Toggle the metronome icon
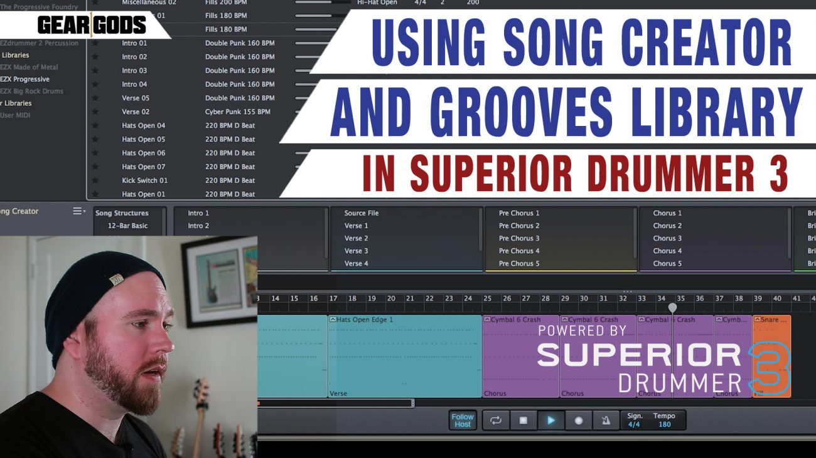Image resolution: width=816 pixels, height=458 pixels. (x=606, y=420)
